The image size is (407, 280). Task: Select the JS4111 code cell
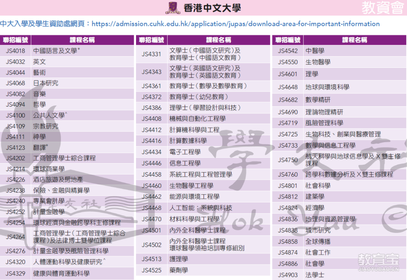click(15, 137)
